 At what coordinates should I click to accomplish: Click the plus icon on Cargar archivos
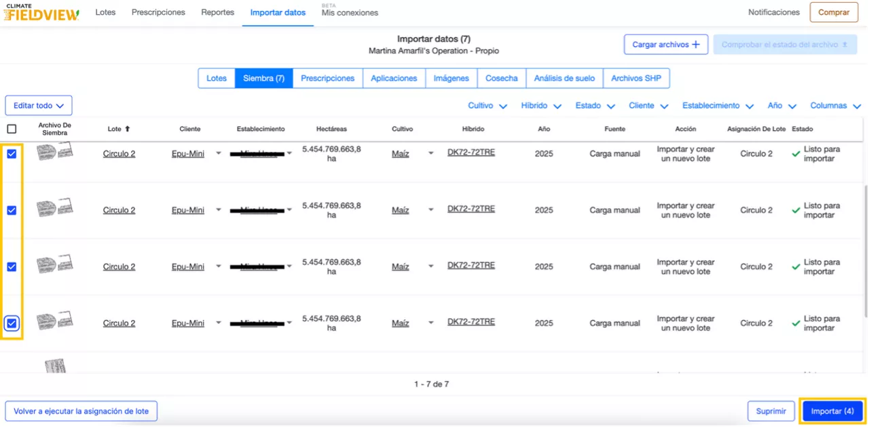[x=695, y=45]
